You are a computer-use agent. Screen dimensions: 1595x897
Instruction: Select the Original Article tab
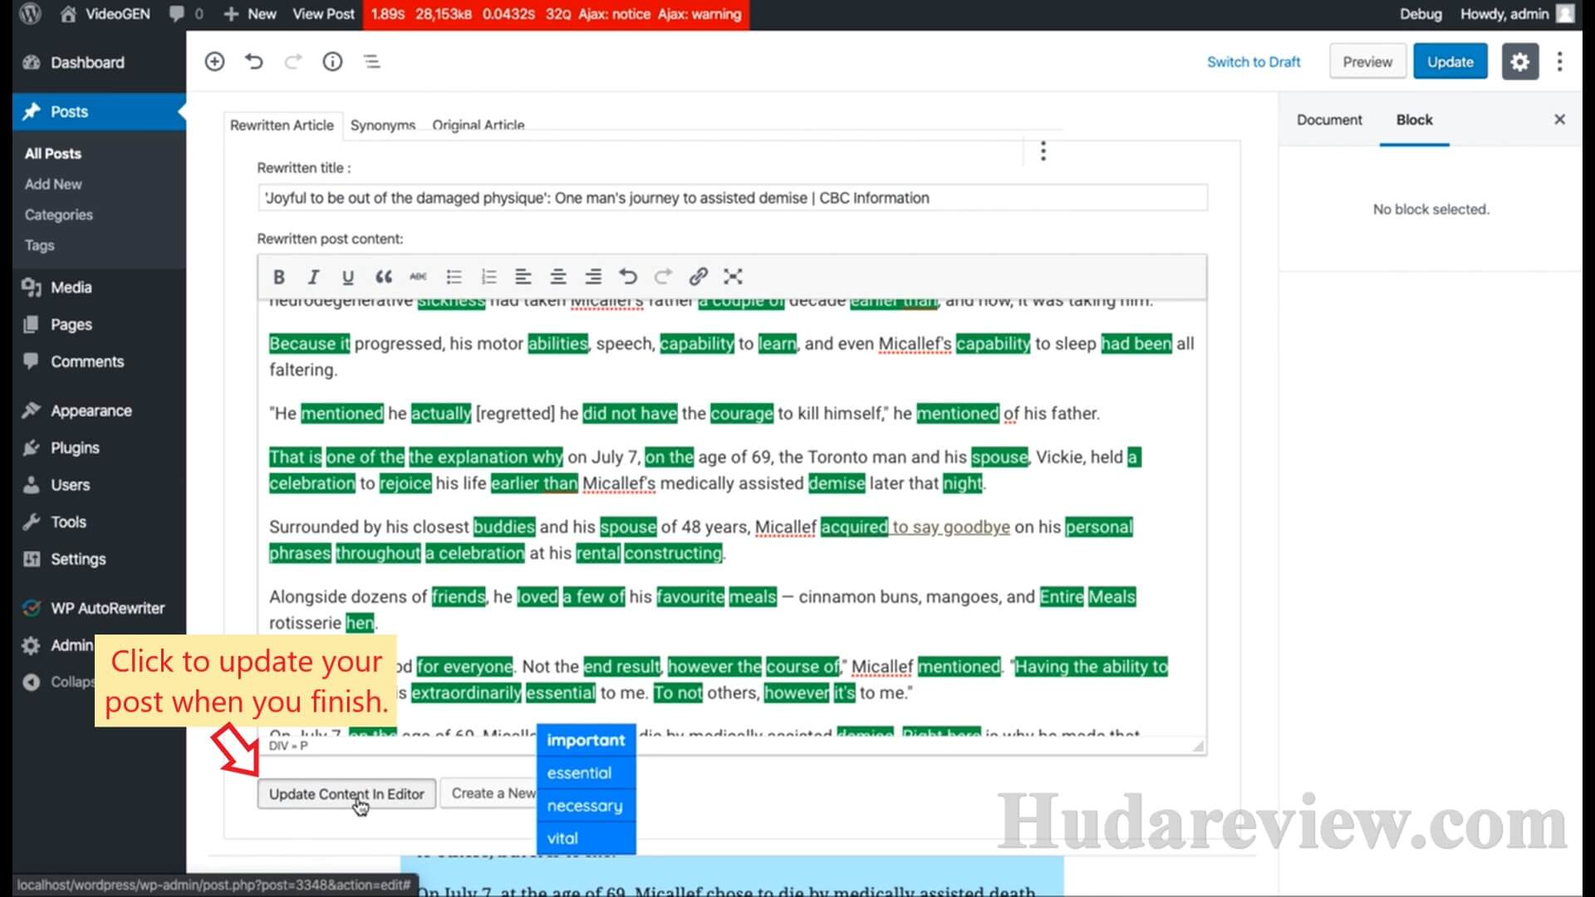point(478,125)
